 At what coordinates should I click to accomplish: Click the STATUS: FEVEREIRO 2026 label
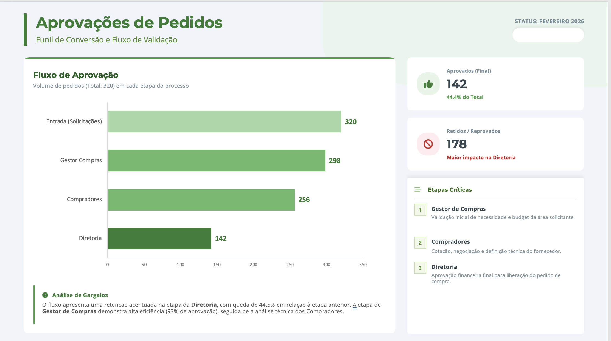click(549, 21)
